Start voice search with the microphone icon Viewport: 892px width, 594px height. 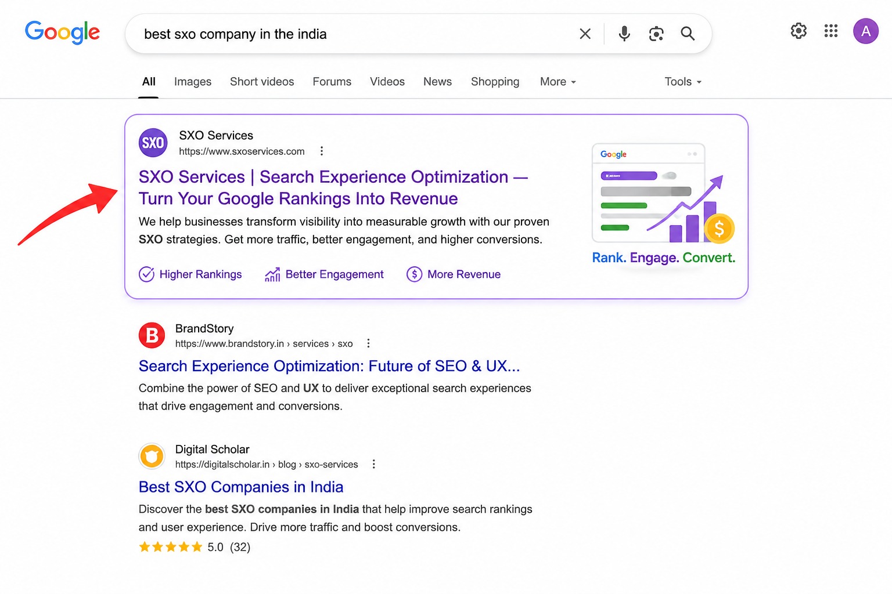click(x=624, y=34)
